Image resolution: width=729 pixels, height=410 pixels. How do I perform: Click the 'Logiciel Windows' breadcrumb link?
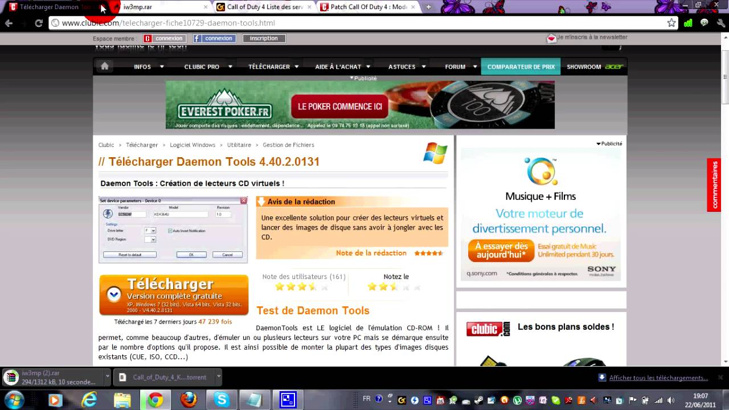tap(193, 145)
